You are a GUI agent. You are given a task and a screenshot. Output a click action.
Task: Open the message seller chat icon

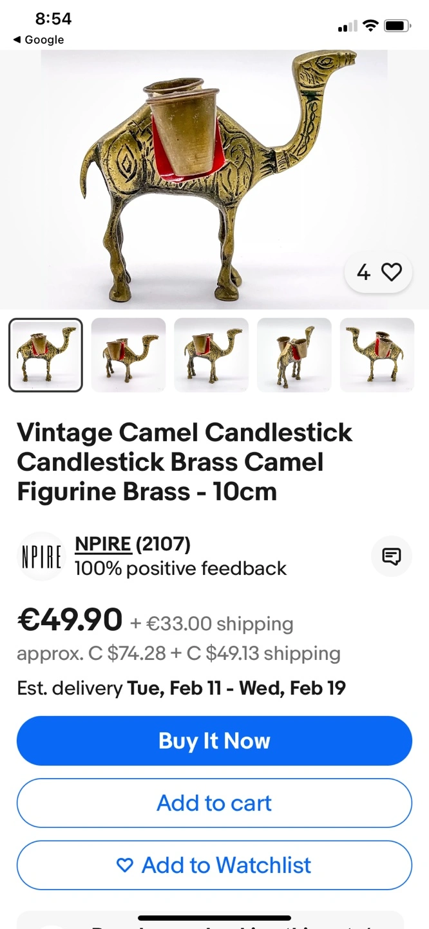coord(391,556)
